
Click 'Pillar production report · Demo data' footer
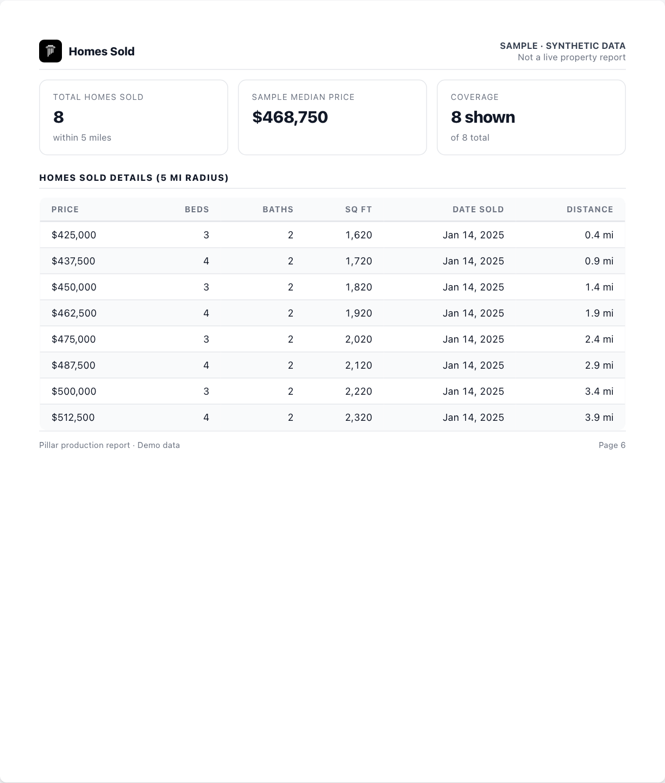coord(109,445)
